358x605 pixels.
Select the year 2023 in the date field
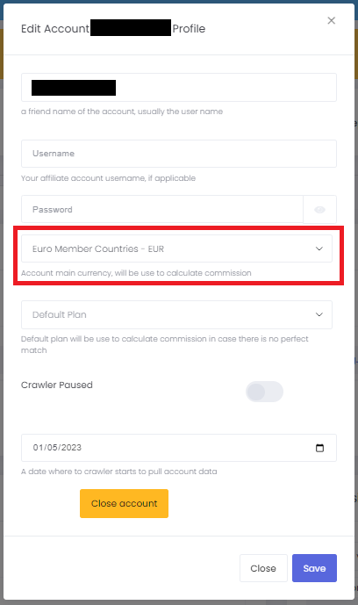point(71,448)
